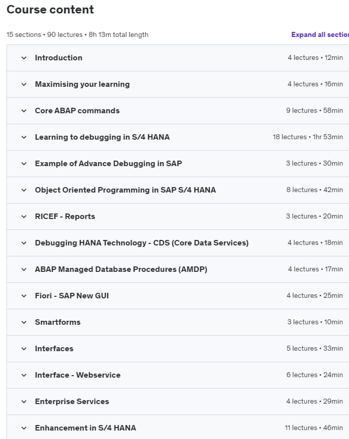Viewport: 349px width, 439px height.
Task: Expand Example of Advance Debugging chevron
Action: [x=24, y=164]
